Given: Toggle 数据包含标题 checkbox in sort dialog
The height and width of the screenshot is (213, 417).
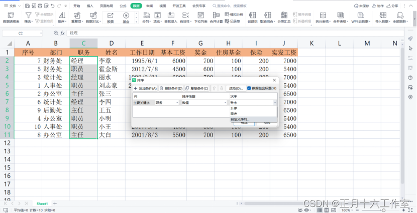Looking at the screenshot, I should tap(249, 88).
